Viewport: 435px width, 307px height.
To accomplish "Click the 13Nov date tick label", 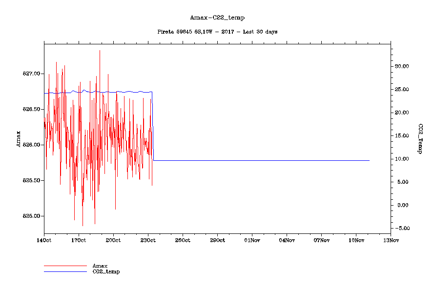I will click(x=391, y=240).
